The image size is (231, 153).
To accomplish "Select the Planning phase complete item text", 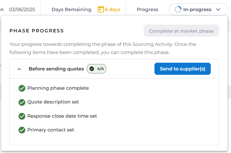I will point(58,88).
